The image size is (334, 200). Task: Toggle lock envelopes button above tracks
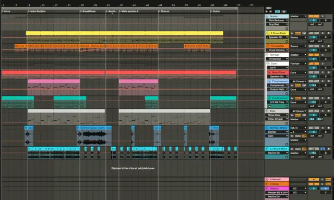(x=284, y=11)
